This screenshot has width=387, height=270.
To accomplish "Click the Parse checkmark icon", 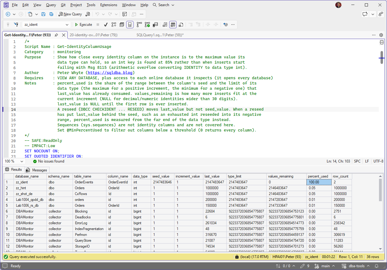I will 106,25.
